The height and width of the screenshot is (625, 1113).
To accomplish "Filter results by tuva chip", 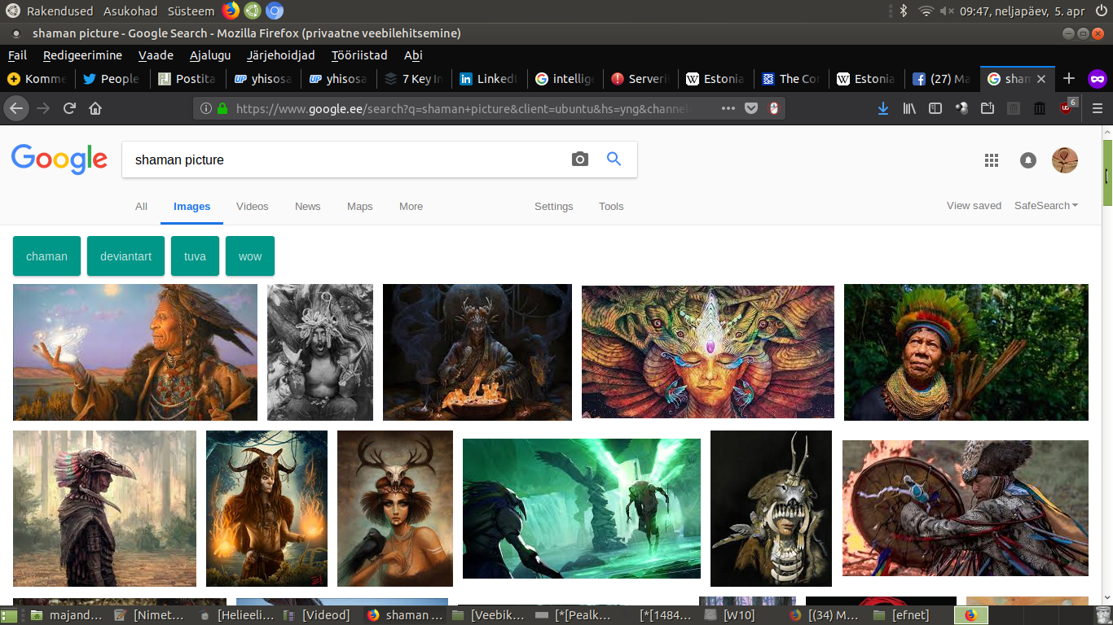I will click(195, 256).
